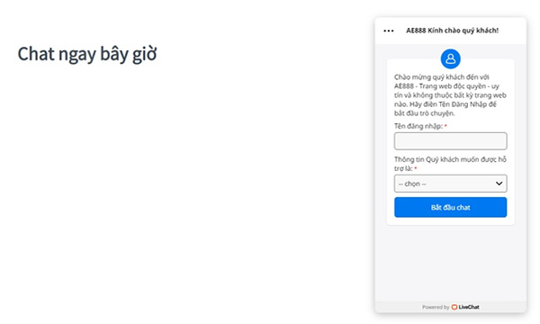Click the blue user avatar icon
This screenshot has width=540, height=324.
click(451, 58)
